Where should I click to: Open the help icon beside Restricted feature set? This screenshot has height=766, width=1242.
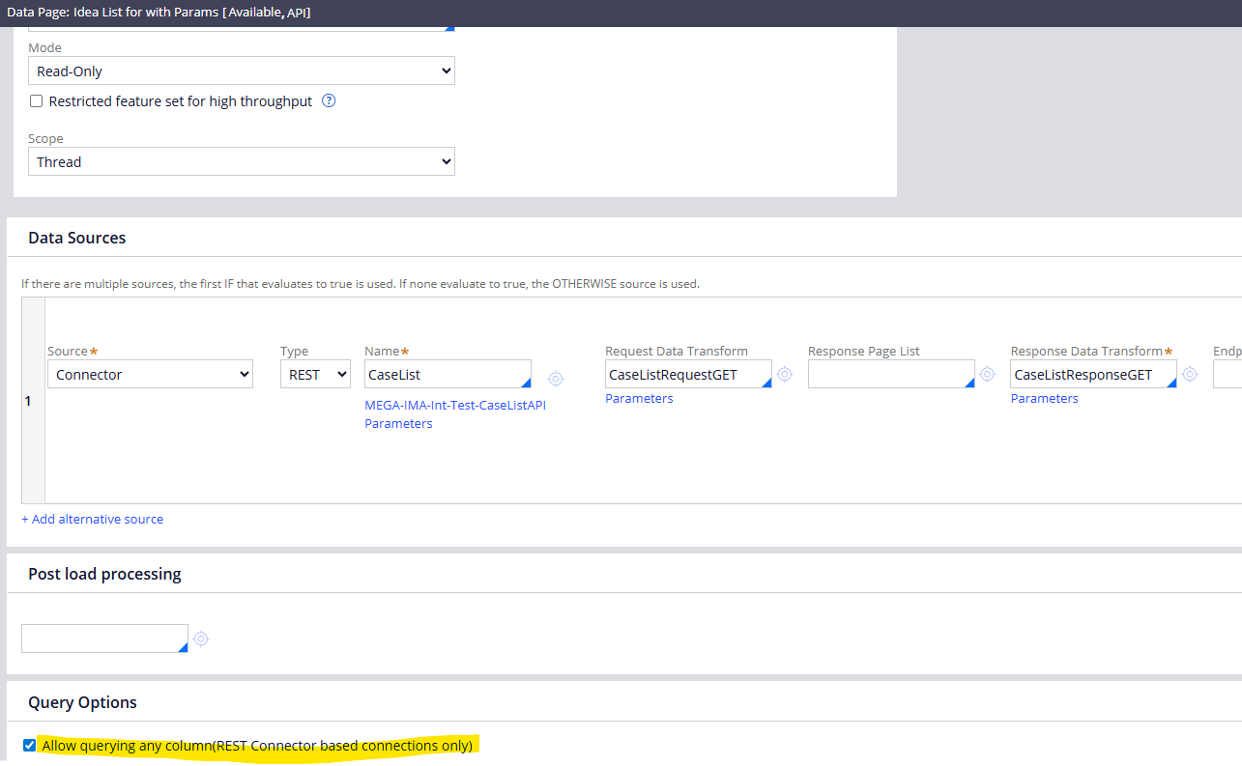329,100
